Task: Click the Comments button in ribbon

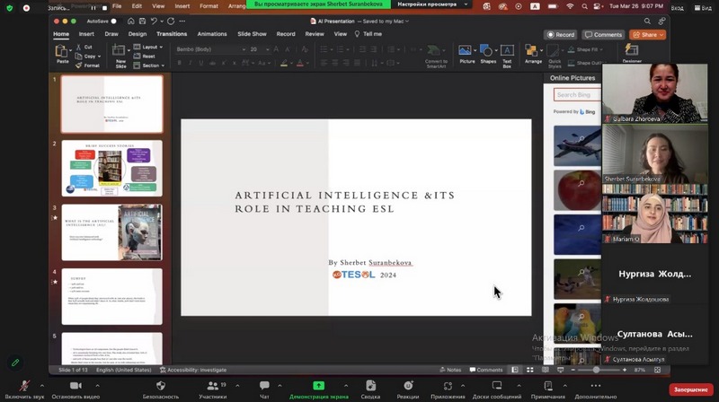Action: (x=603, y=35)
